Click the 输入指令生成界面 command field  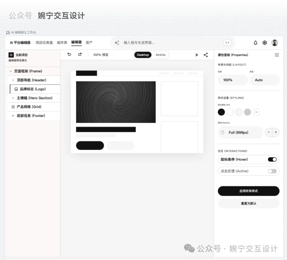coord(173,43)
